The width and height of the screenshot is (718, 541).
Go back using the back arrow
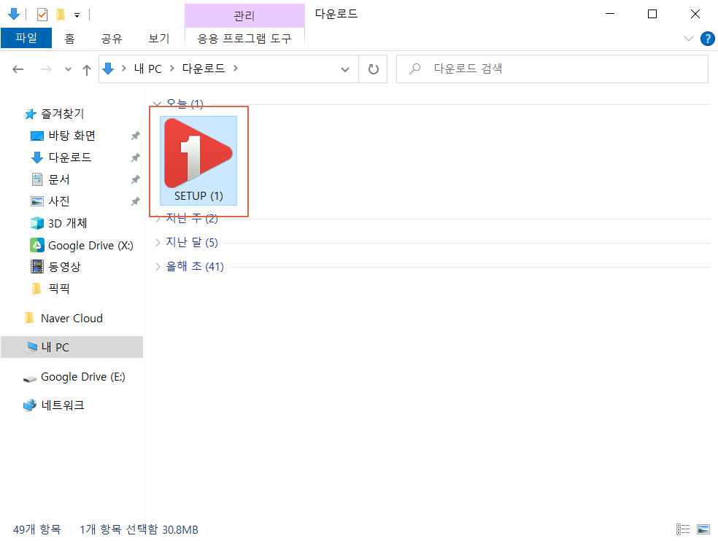tap(18, 69)
